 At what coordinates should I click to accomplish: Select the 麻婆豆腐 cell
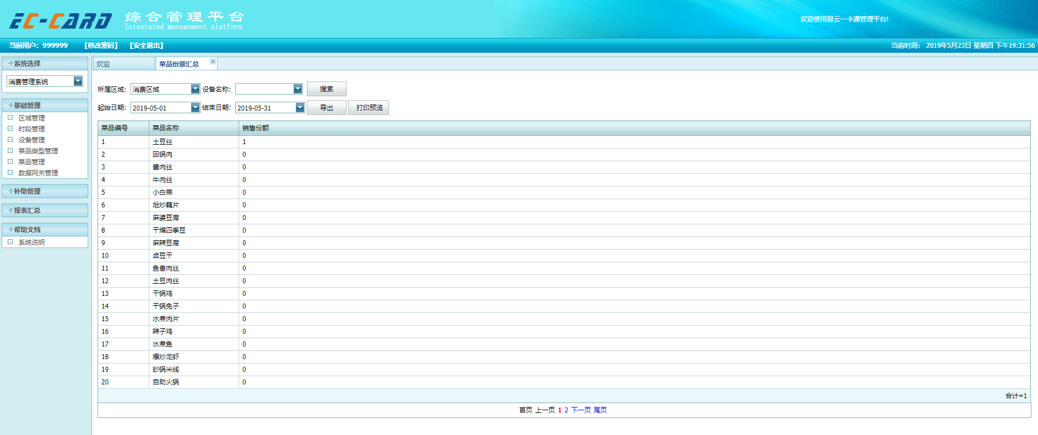tap(194, 218)
